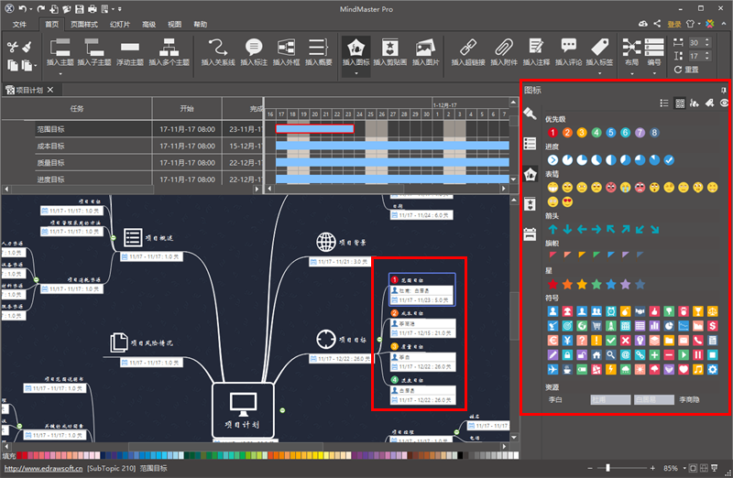733x478 pixels.
Task: Open Insert Topic dropdown arrow
Action: [60, 74]
